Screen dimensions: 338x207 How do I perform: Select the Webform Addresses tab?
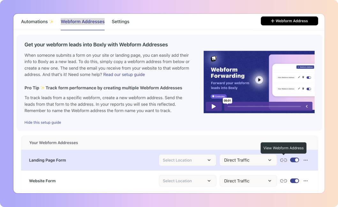(x=83, y=22)
